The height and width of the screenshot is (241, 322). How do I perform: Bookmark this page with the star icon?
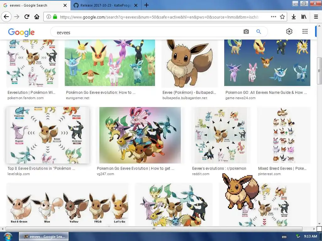(282, 17)
